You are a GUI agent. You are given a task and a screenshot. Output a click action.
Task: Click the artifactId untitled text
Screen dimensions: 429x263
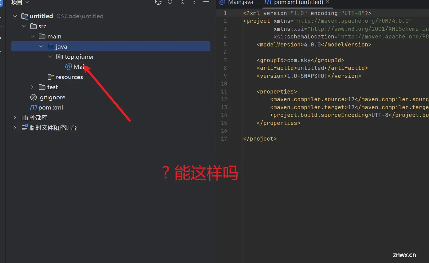pyautogui.click(x=312, y=68)
